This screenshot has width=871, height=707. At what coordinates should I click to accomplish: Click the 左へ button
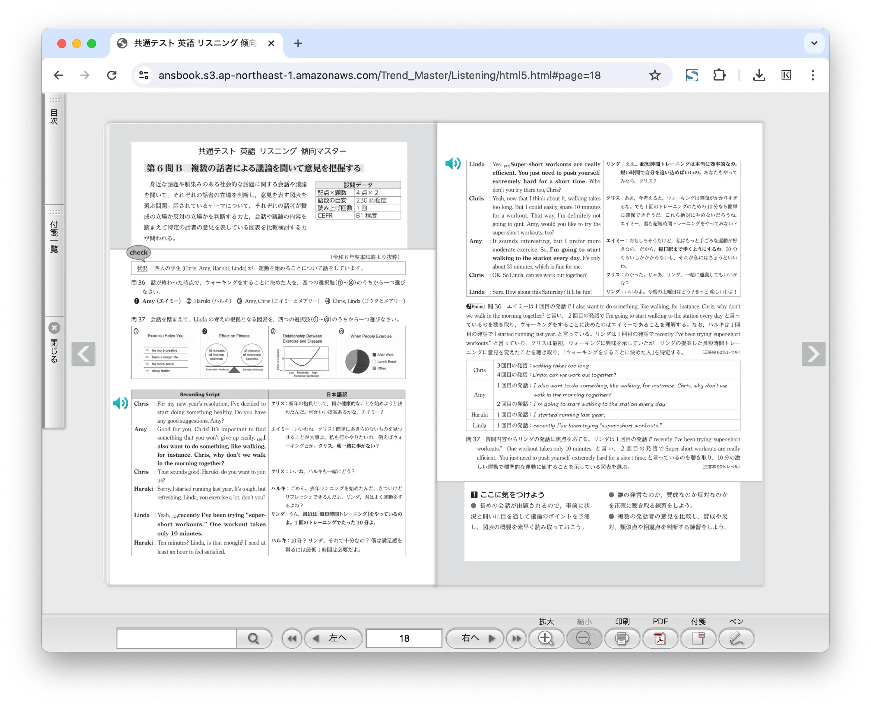(333, 638)
